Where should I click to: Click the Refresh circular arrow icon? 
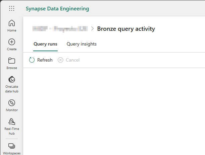[32, 60]
